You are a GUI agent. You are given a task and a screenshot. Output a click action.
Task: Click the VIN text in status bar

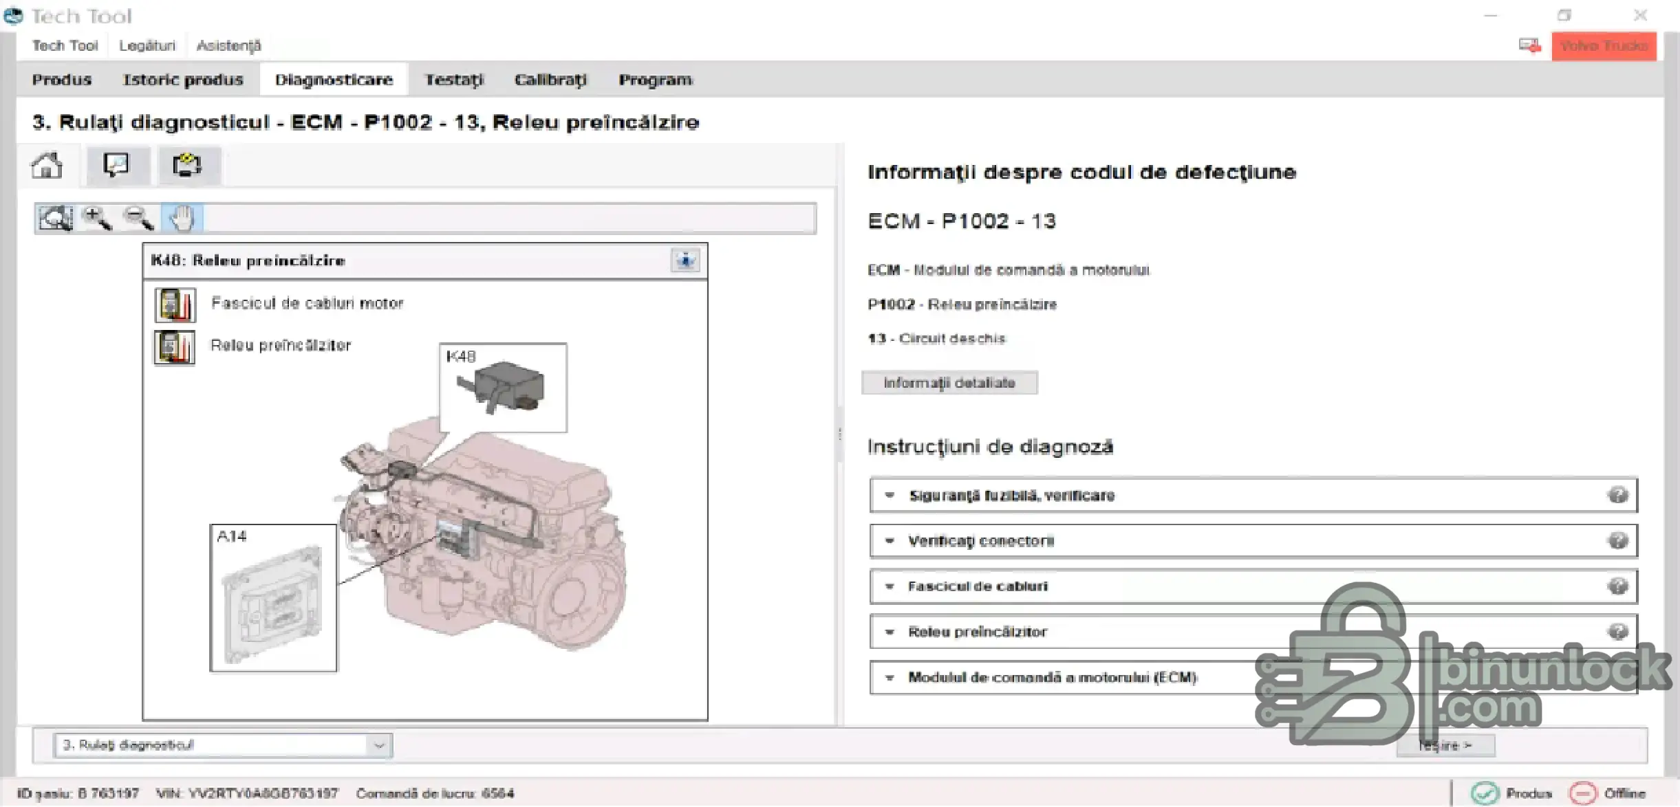247,793
